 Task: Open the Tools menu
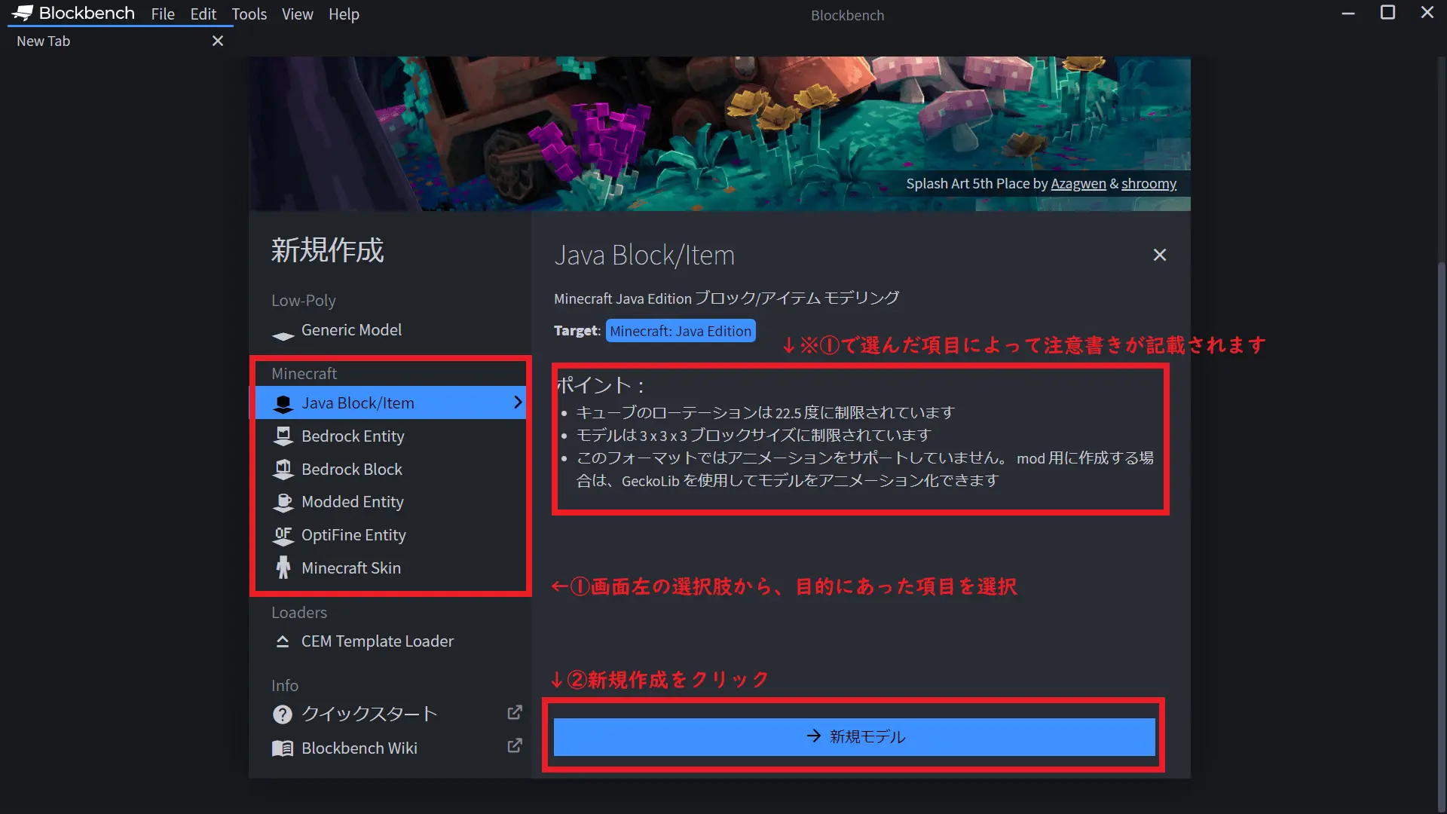249,14
